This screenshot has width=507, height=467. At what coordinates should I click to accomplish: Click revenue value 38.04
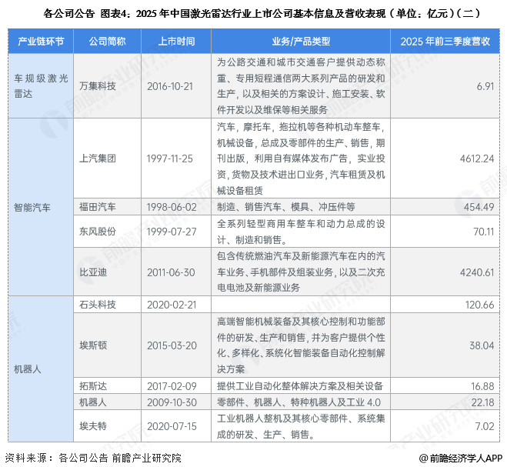[x=482, y=345]
